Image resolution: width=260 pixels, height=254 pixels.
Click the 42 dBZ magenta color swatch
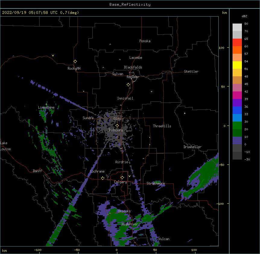(x=237, y=95)
